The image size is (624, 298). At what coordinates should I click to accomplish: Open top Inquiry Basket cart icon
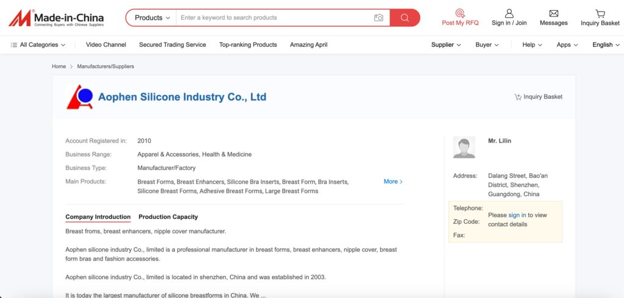(x=600, y=13)
